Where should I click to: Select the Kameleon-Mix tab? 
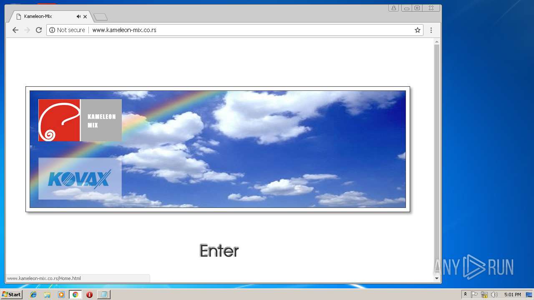click(50, 17)
